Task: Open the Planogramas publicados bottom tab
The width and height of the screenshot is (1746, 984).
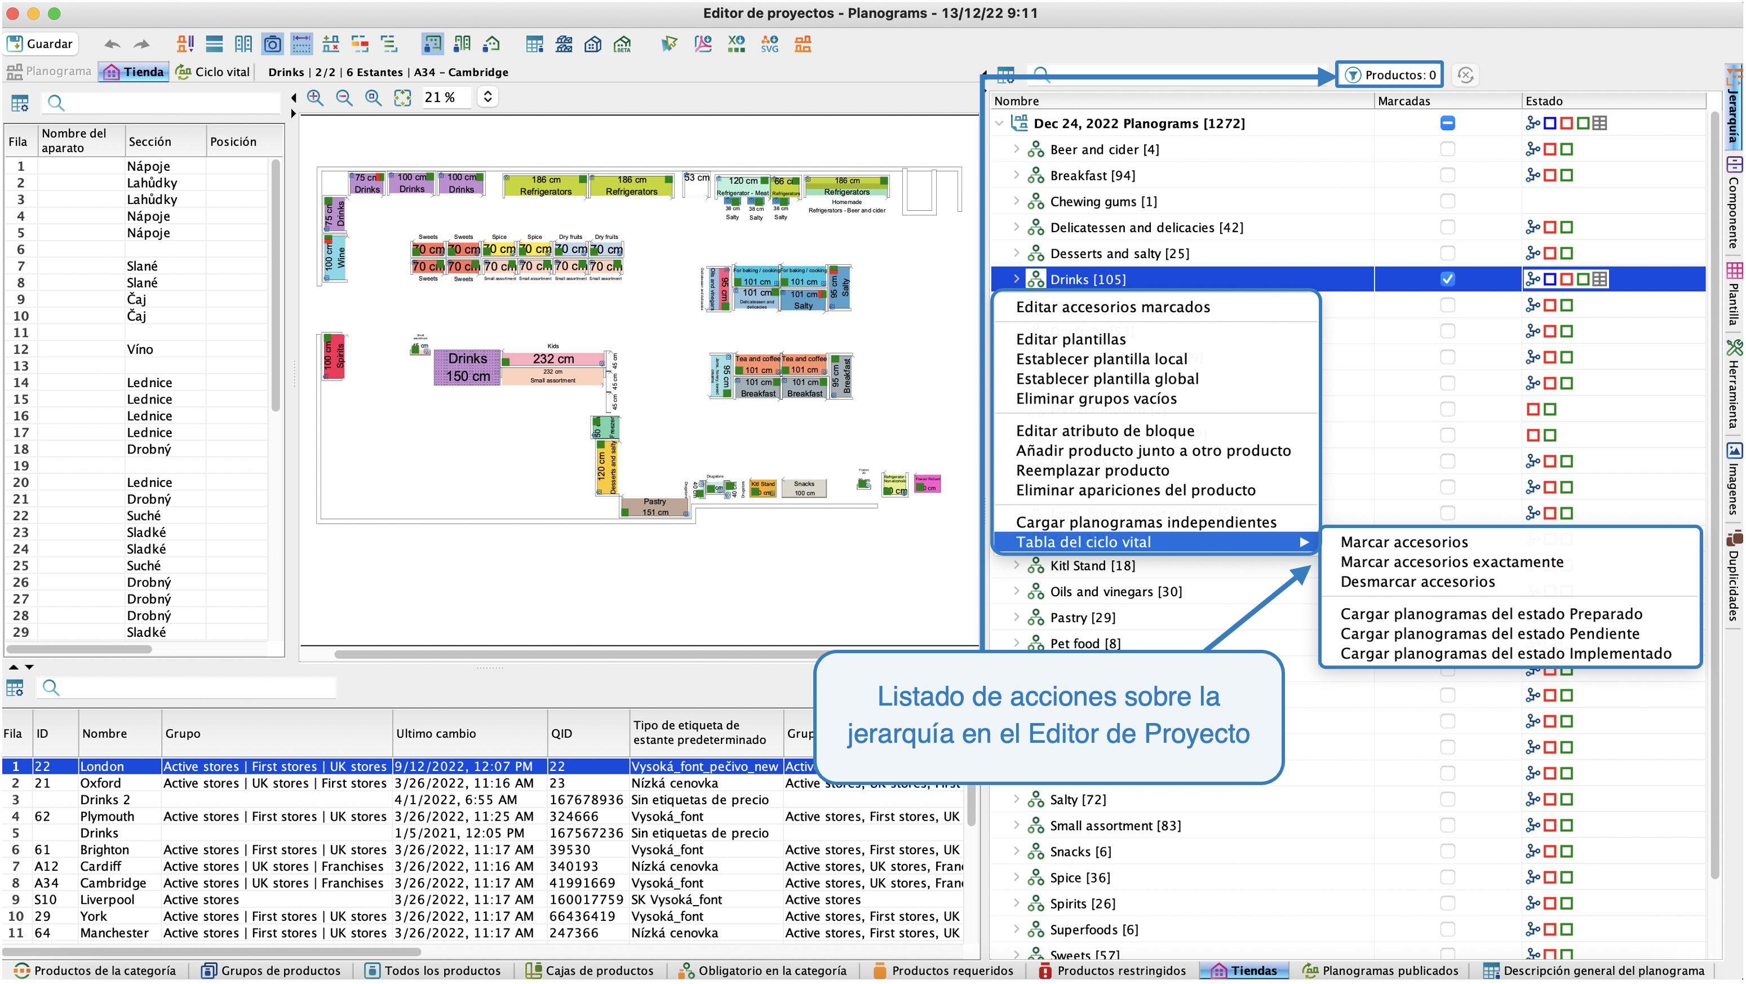Action: tap(1381, 970)
